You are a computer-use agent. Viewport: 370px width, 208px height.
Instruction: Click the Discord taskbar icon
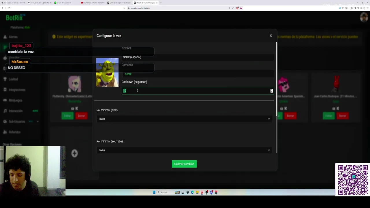tap(211, 192)
